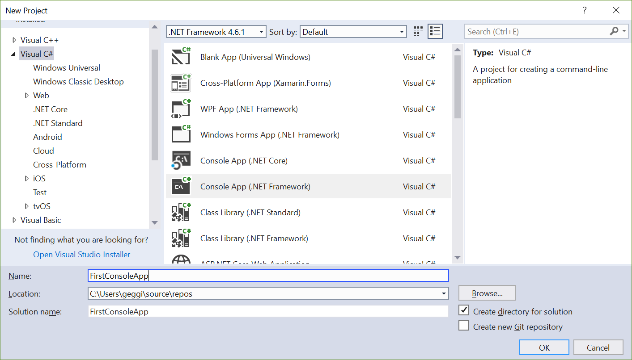Screen dimensions: 632x360
Task: Switch to small icons view
Action: [x=418, y=31]
